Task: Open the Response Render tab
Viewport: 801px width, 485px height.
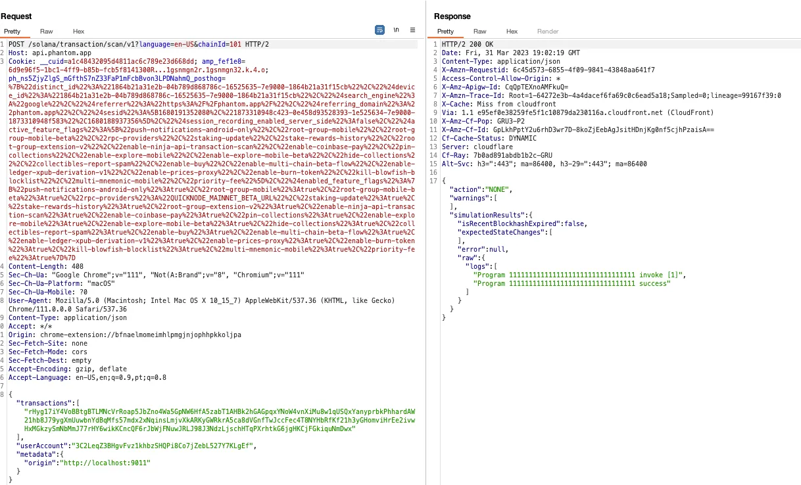Action: click(x=548, y=31)
